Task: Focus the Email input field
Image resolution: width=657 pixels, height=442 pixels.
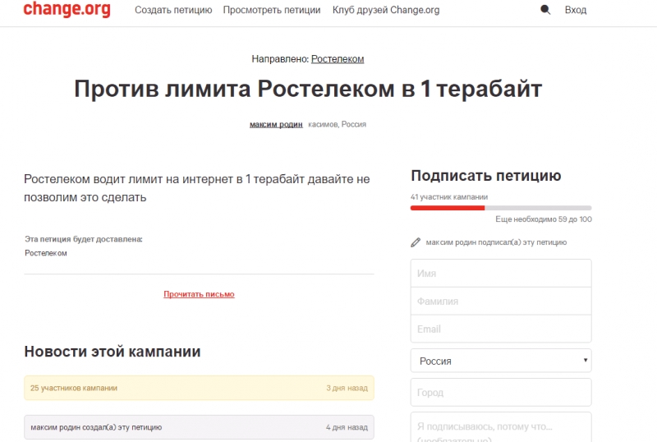Action: pos(501,329)
